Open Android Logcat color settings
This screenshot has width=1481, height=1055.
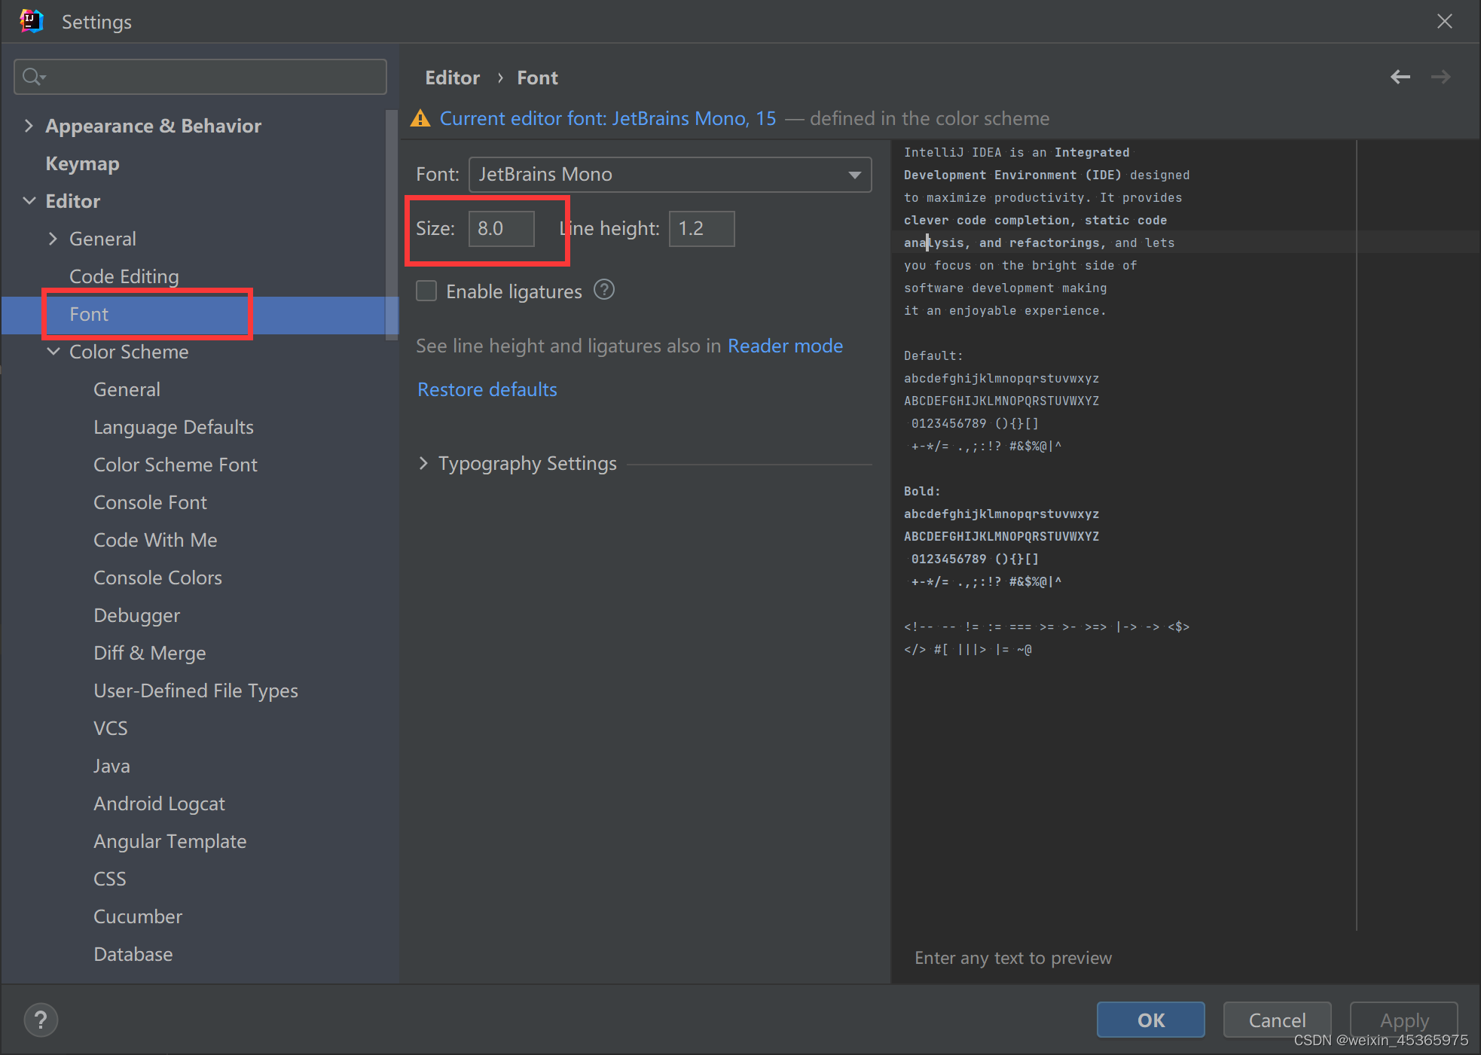[159, 803]
